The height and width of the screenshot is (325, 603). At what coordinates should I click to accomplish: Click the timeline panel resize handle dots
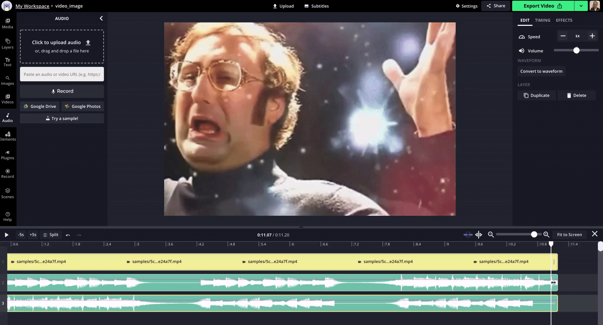pyautogui.click(x=301, y=227)
